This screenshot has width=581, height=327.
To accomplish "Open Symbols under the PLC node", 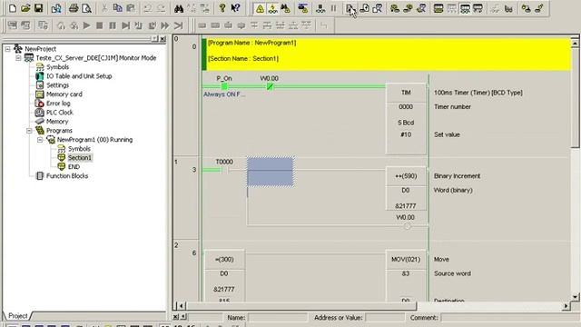I will point(57,67).
